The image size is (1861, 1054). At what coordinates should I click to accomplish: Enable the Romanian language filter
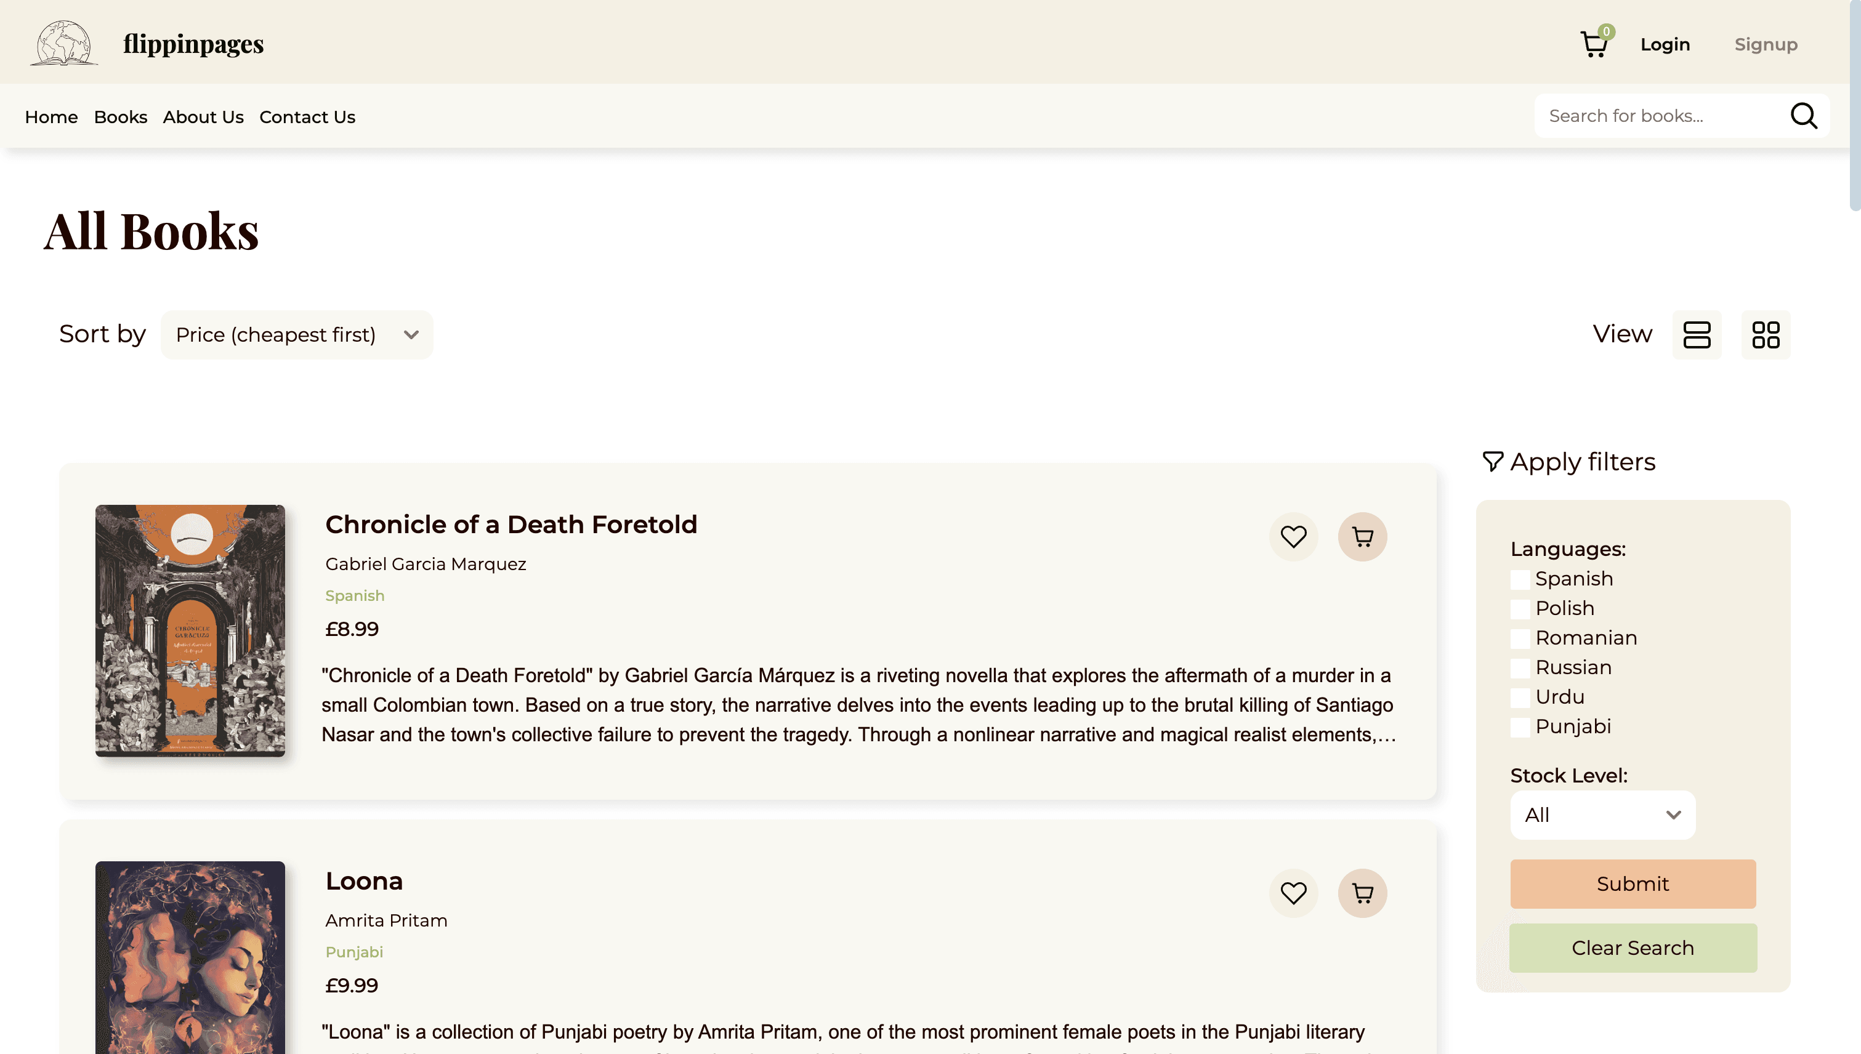[x=1520, y=638]
